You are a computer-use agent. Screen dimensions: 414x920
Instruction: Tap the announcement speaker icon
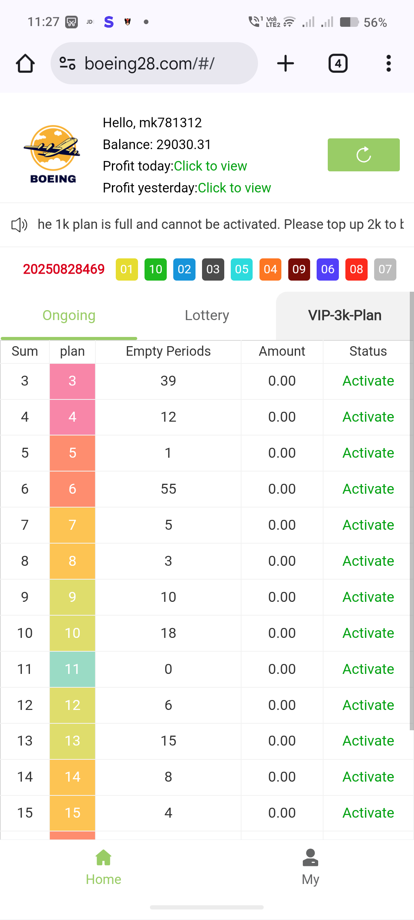[x=19, y=225]
